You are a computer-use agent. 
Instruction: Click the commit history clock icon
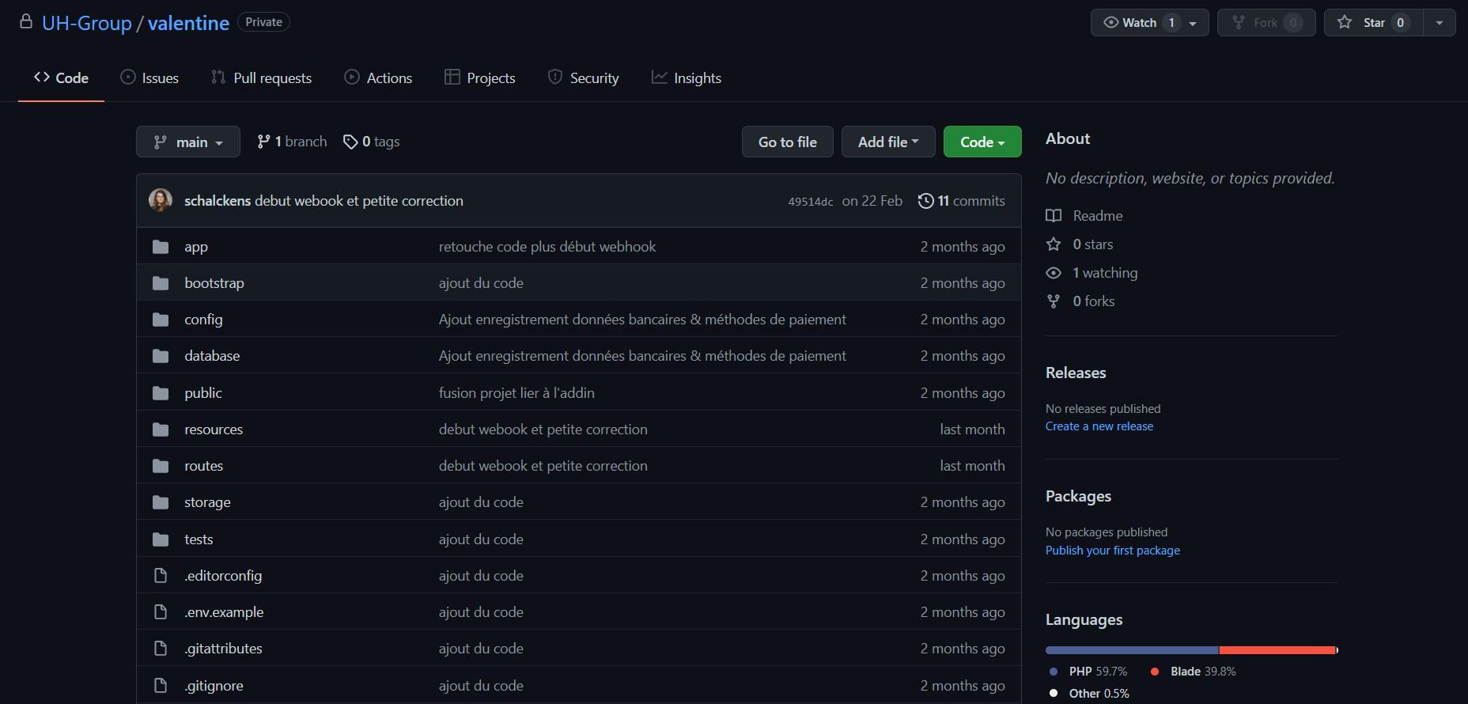925,201
